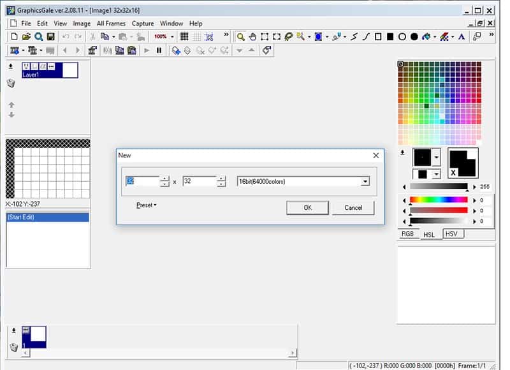510x370 pixels.
Task: Click the Open folder toolbar icon
Action: point(26,36)
